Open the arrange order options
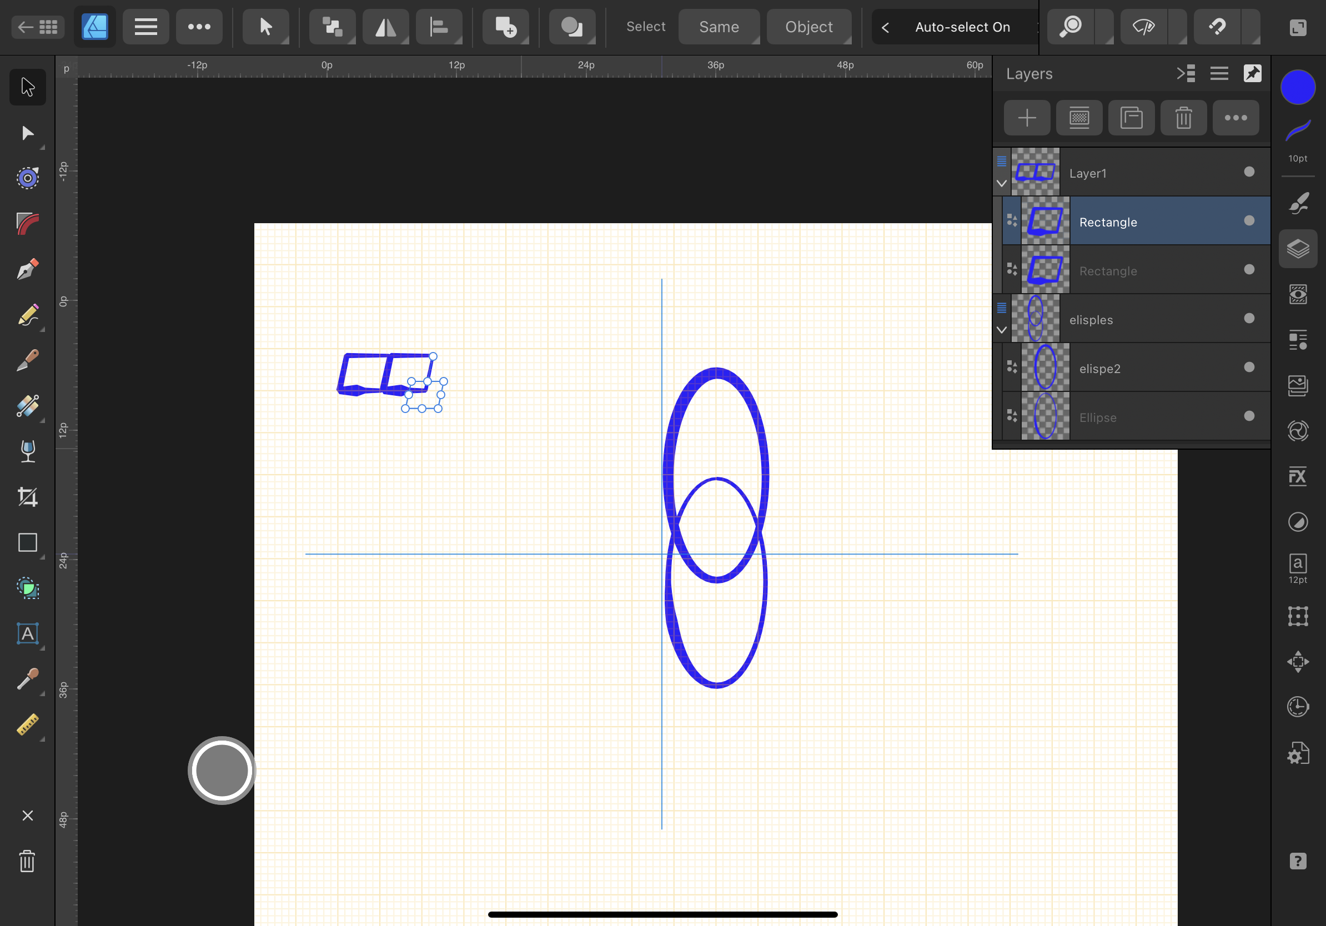 pos(332,27)
